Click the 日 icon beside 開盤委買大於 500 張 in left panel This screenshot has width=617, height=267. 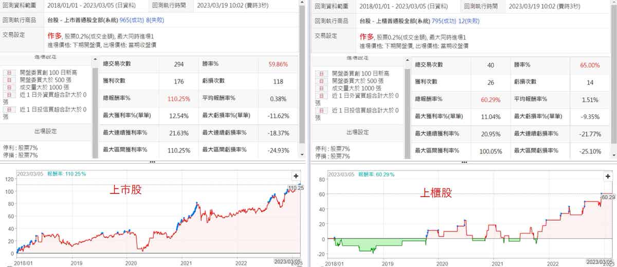pyautogui.click(x=9, y=81)
